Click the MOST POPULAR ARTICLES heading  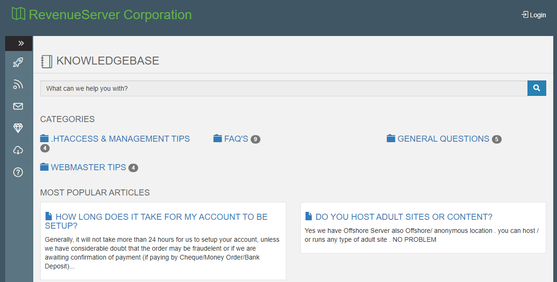click(x=95, y=193)
